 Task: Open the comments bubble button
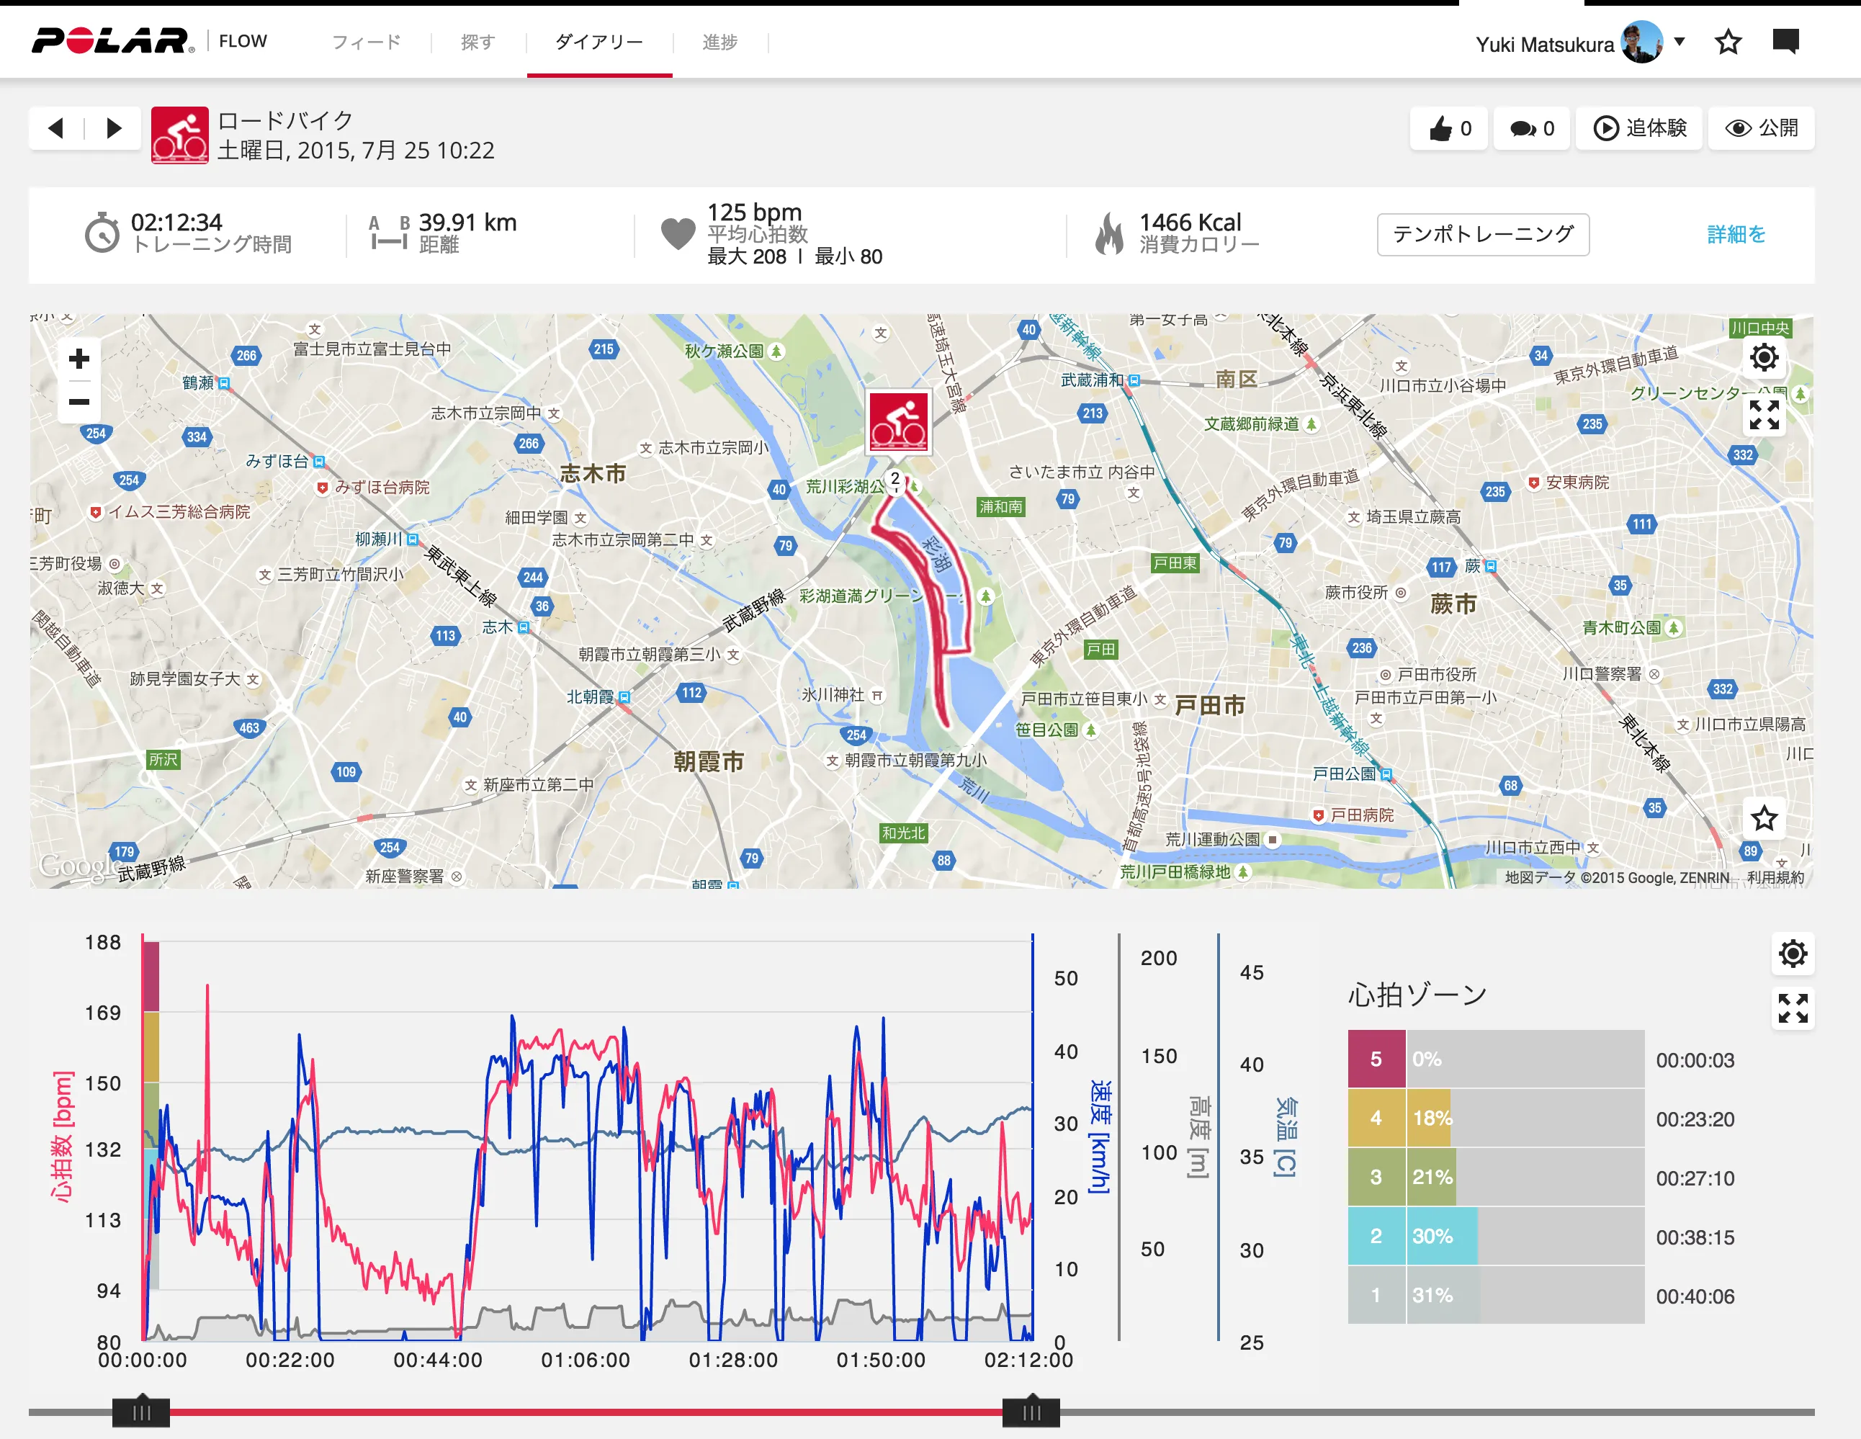pyautogui.click(x=1531, y=129)
